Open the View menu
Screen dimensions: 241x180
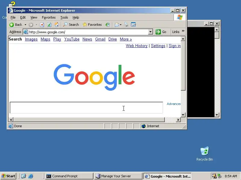[34, 17]
